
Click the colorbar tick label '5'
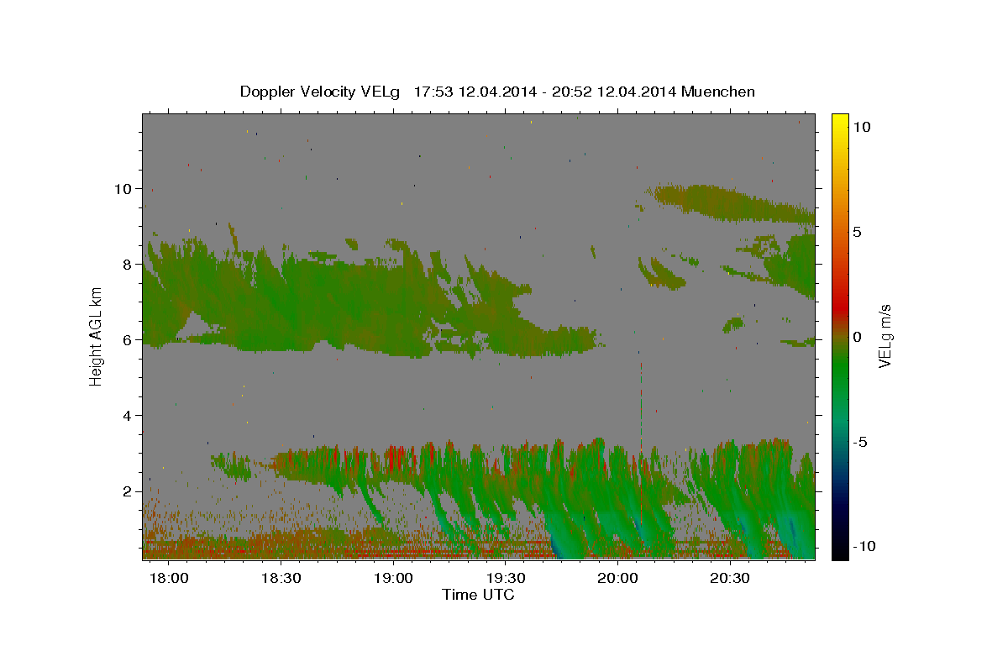(857, 232)
